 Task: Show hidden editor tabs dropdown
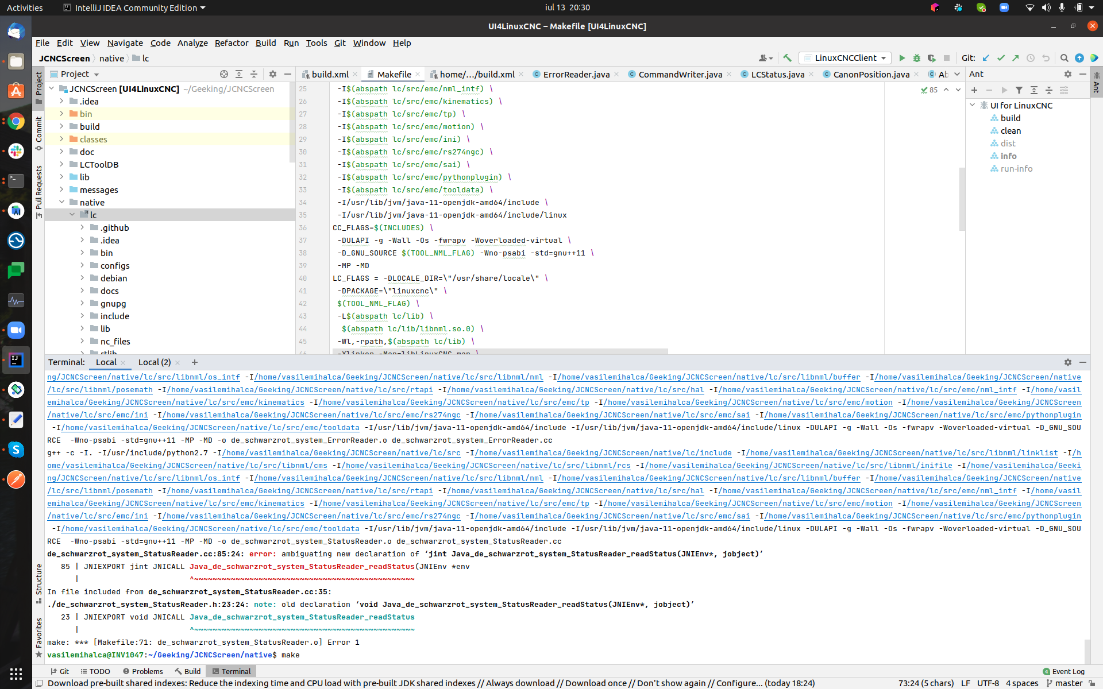957,74
